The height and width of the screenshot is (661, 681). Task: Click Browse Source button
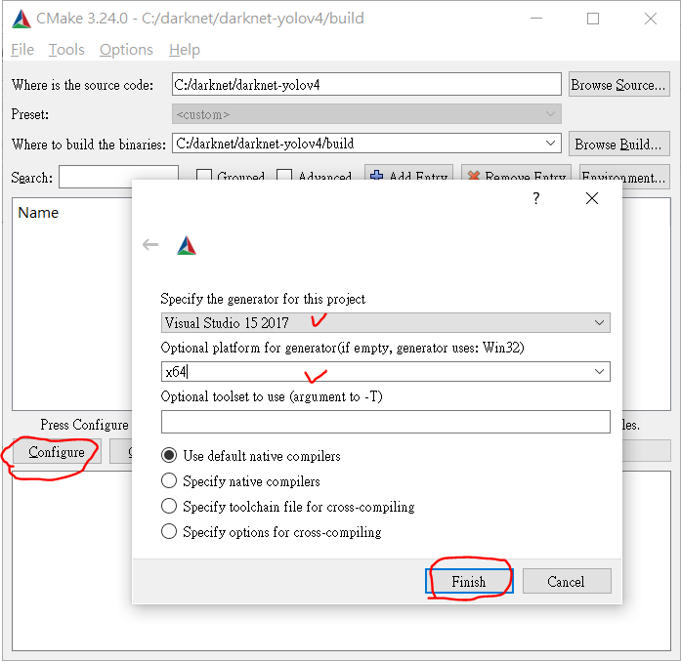coord(618,85)
